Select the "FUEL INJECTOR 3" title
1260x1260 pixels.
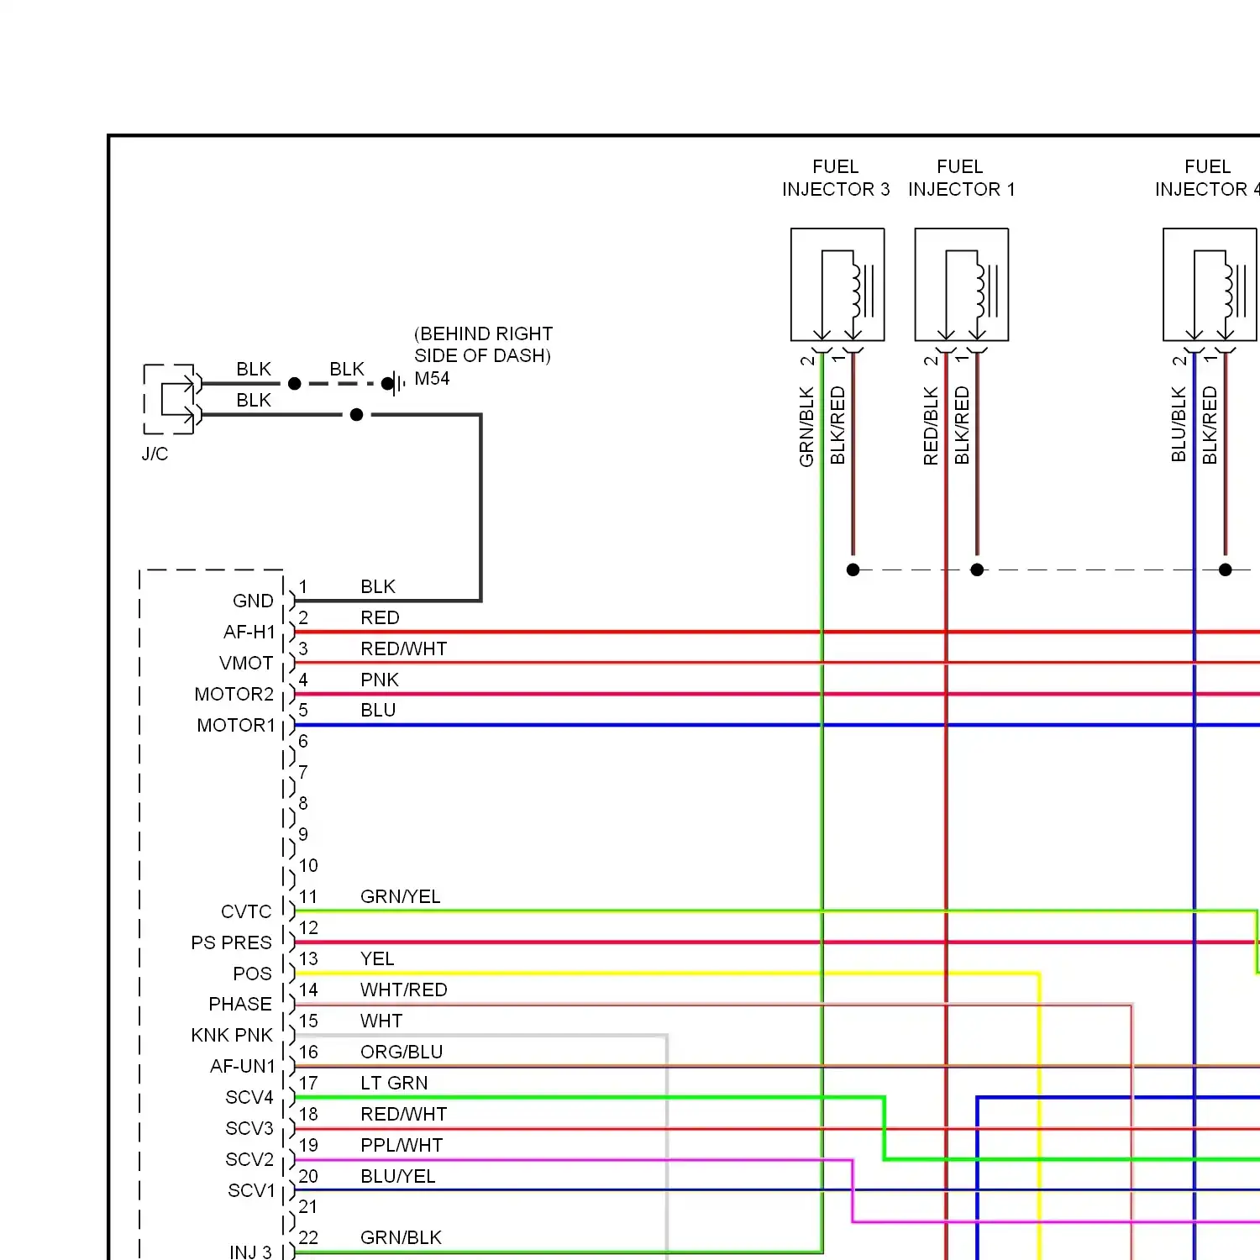pyautogui.click(x=836, y=178)
